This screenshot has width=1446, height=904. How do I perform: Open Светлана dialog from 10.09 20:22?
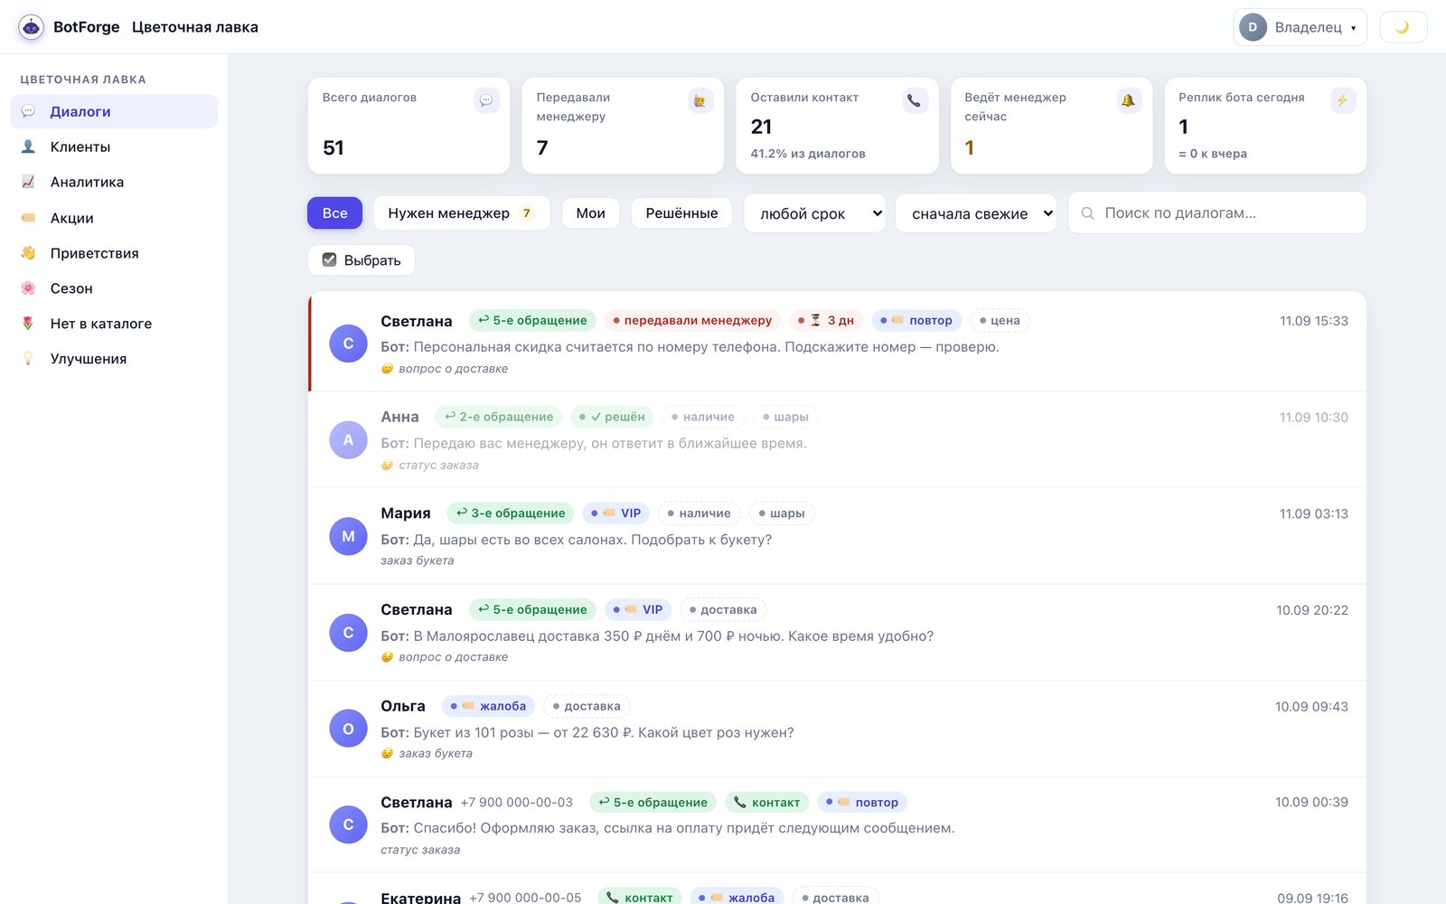[837, 632]
